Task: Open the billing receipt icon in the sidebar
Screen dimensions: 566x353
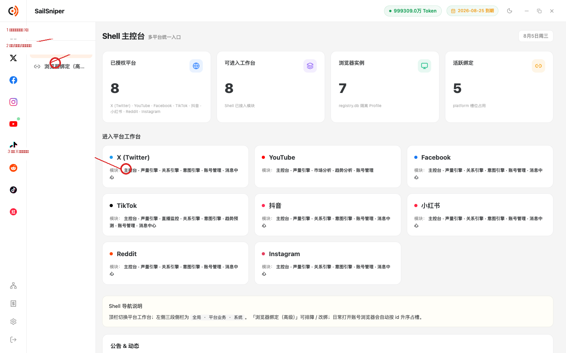Action: coord(13,304)
